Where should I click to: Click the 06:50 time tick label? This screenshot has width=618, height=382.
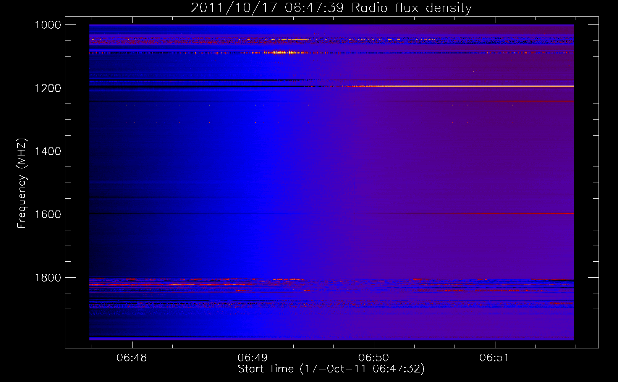pos(374,358)
